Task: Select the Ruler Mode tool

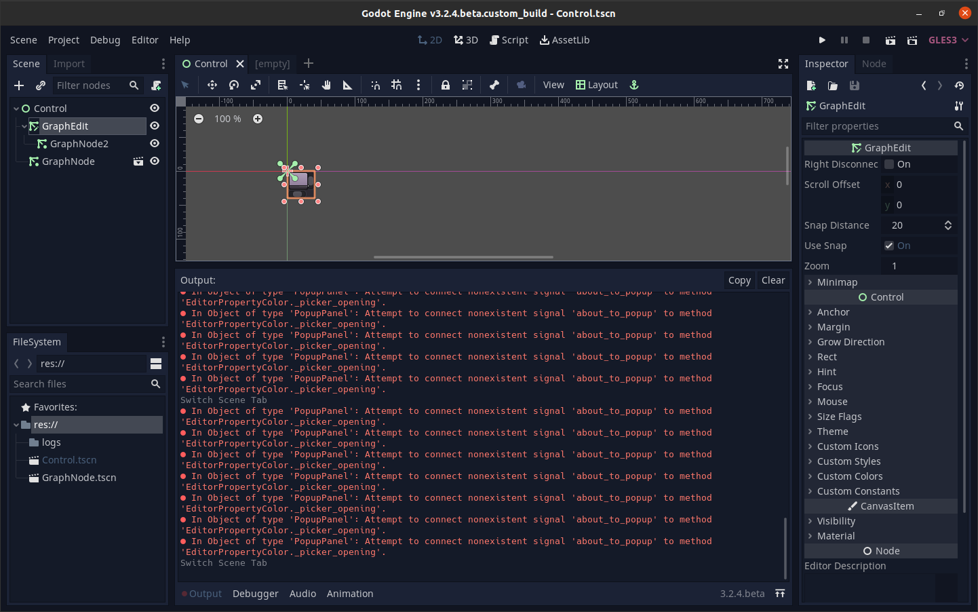Action: click(348, 85)
